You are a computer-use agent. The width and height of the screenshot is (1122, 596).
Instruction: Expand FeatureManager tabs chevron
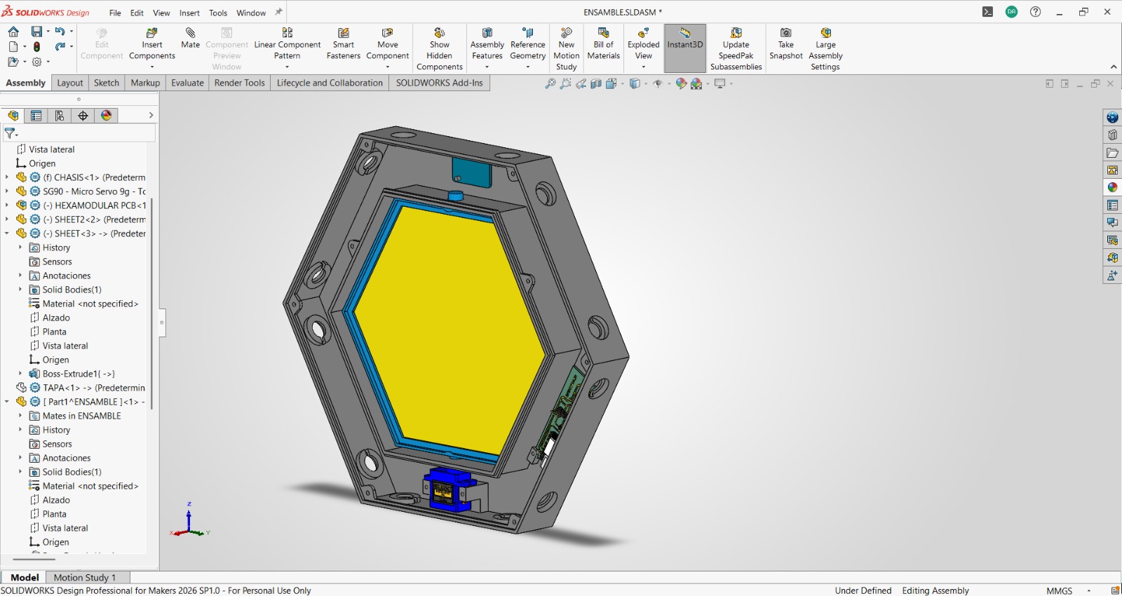pyautogui.click(x=151, y=116)
